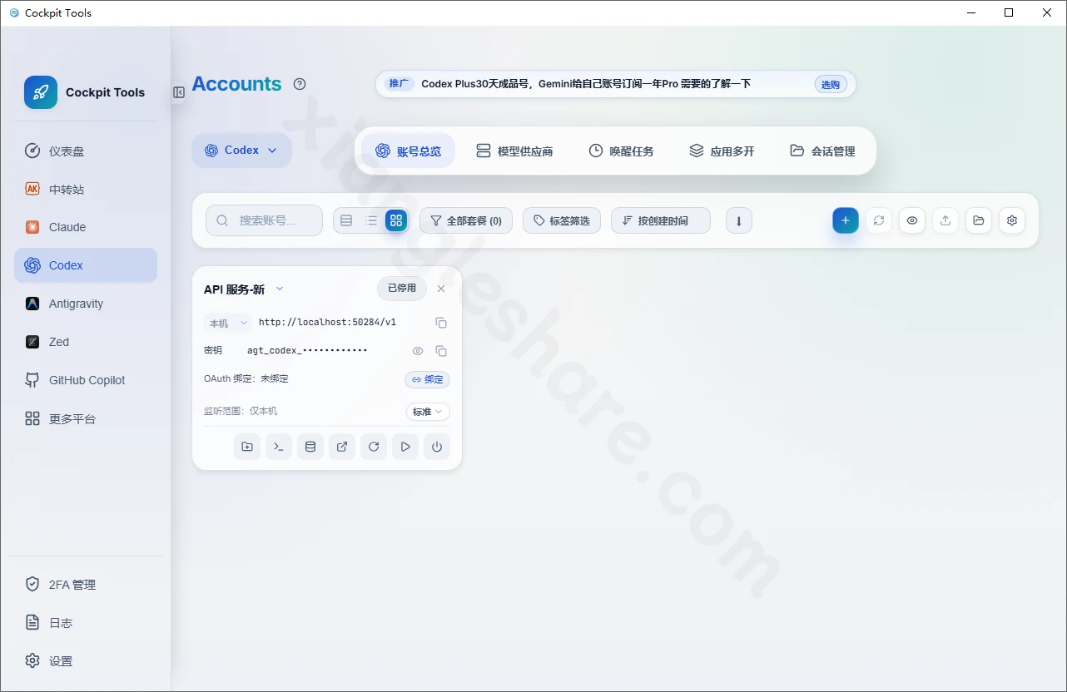
Task: Start service with play icon
Action: click(x=405, y=447)
